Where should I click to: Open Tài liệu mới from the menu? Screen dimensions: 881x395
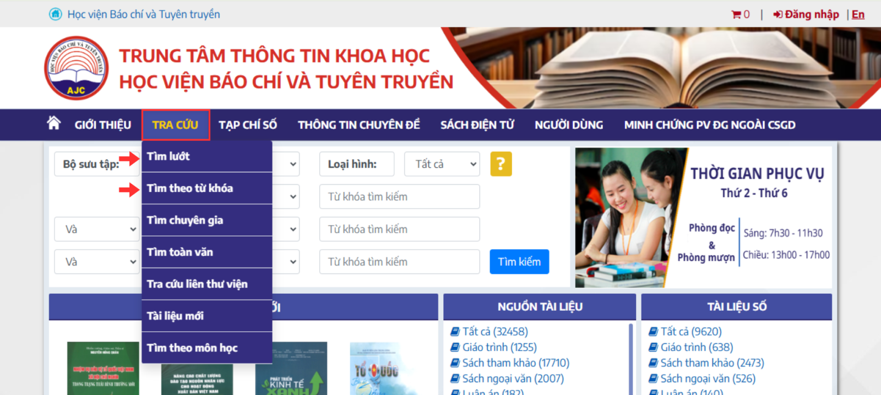[x=207, y=316]
